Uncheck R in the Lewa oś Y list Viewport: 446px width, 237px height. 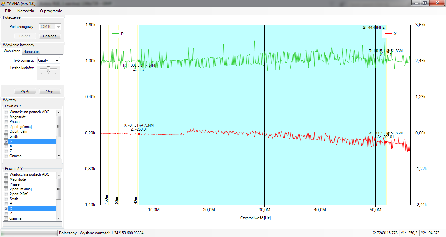point(6,142)
